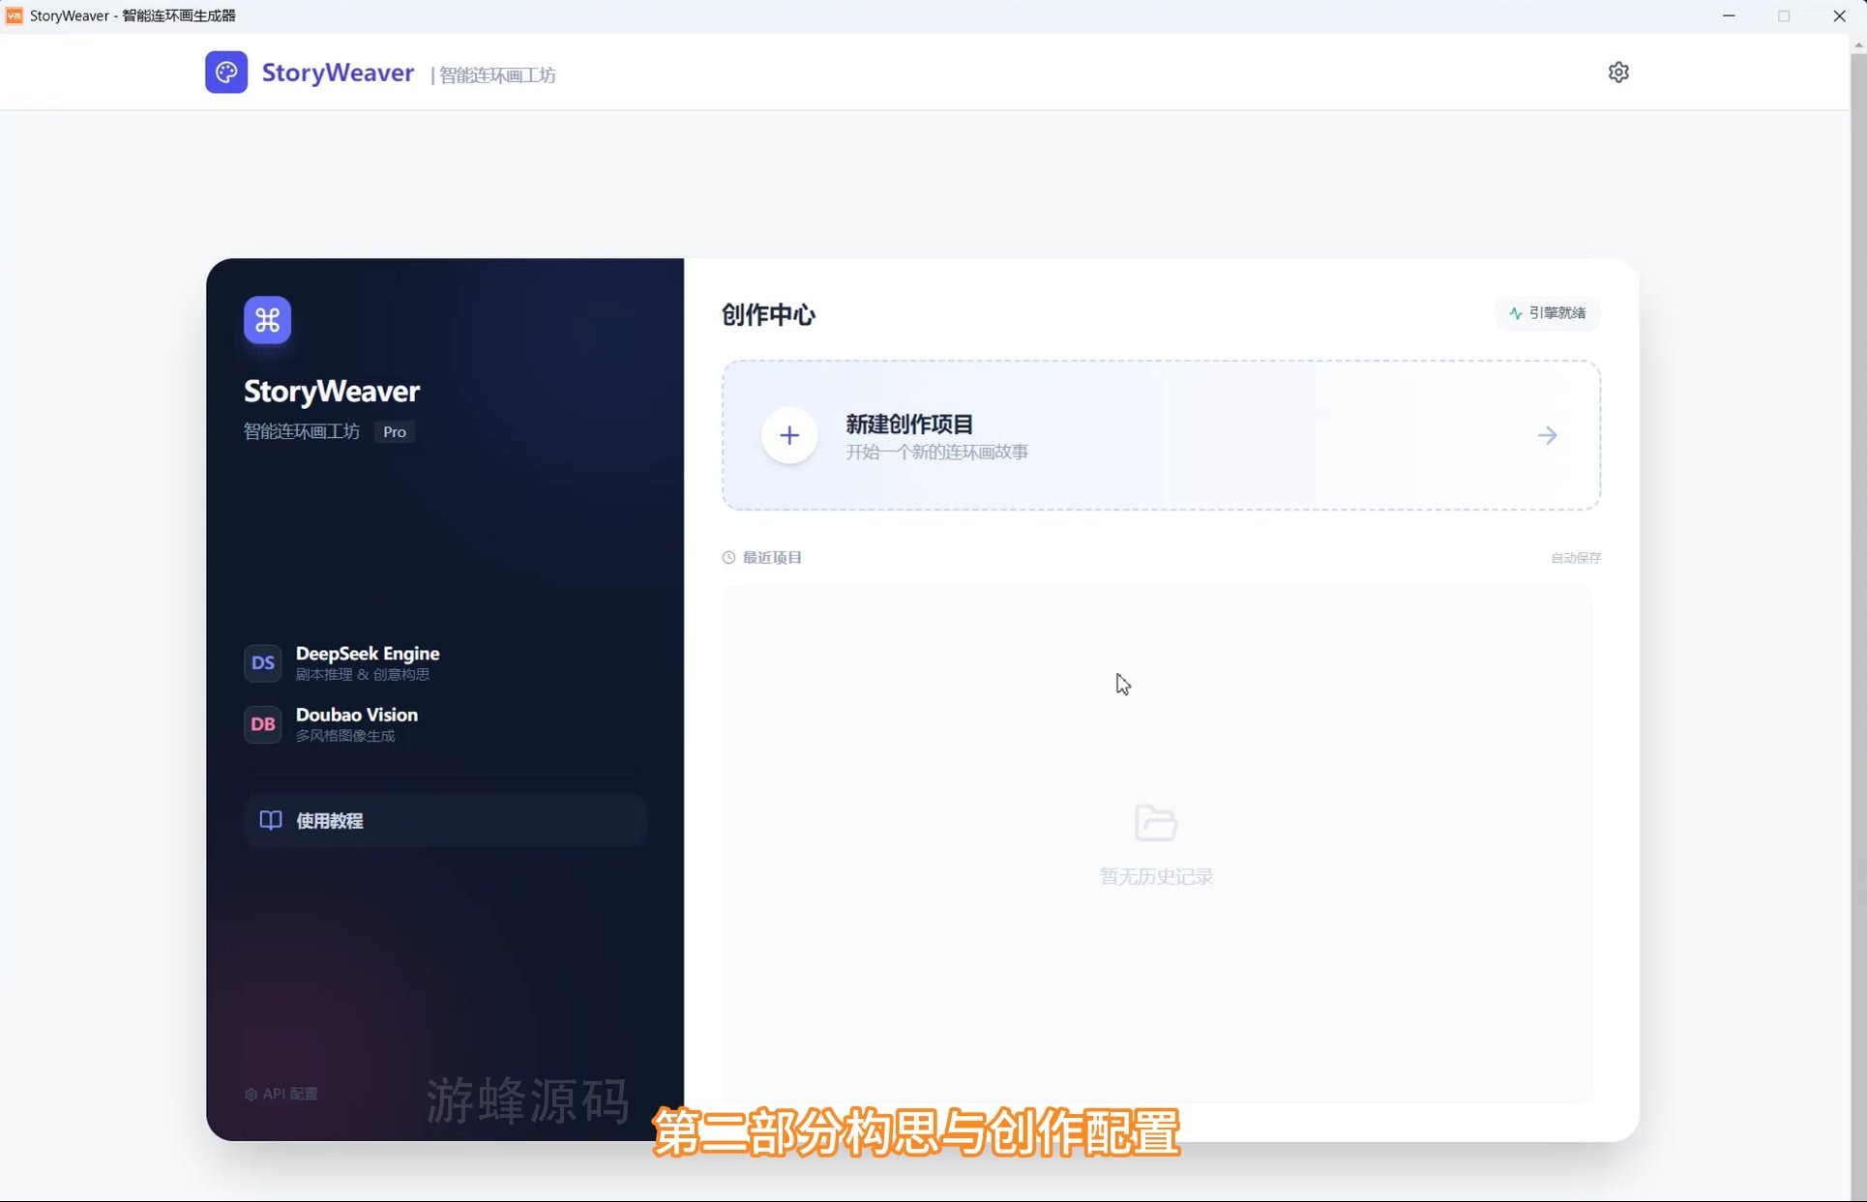Click the command-symbol app icon in sidebar
The height and width of the screenshot is (1202, 1867).
point(267,320)
